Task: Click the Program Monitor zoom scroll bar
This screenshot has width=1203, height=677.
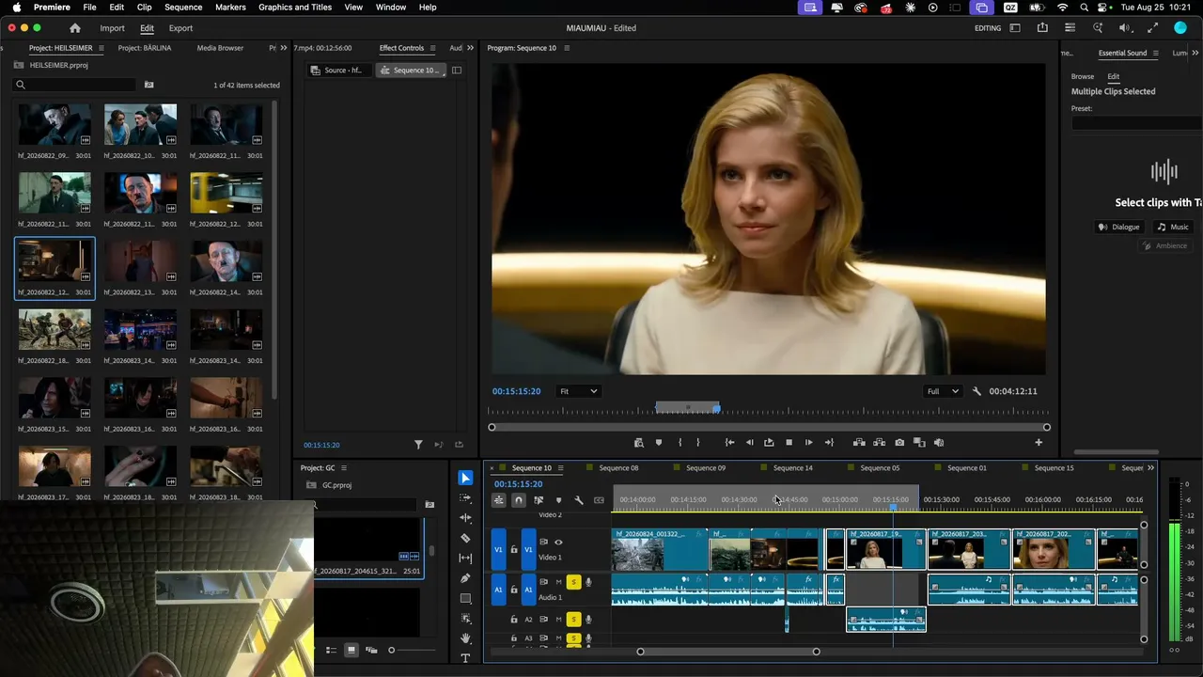Action: [769, 427]
